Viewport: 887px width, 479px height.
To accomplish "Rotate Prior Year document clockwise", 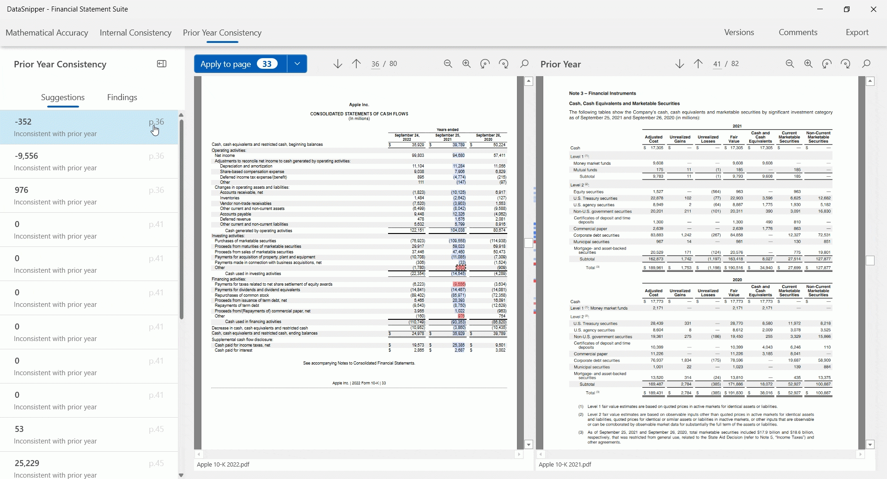I will pos(846,64).
